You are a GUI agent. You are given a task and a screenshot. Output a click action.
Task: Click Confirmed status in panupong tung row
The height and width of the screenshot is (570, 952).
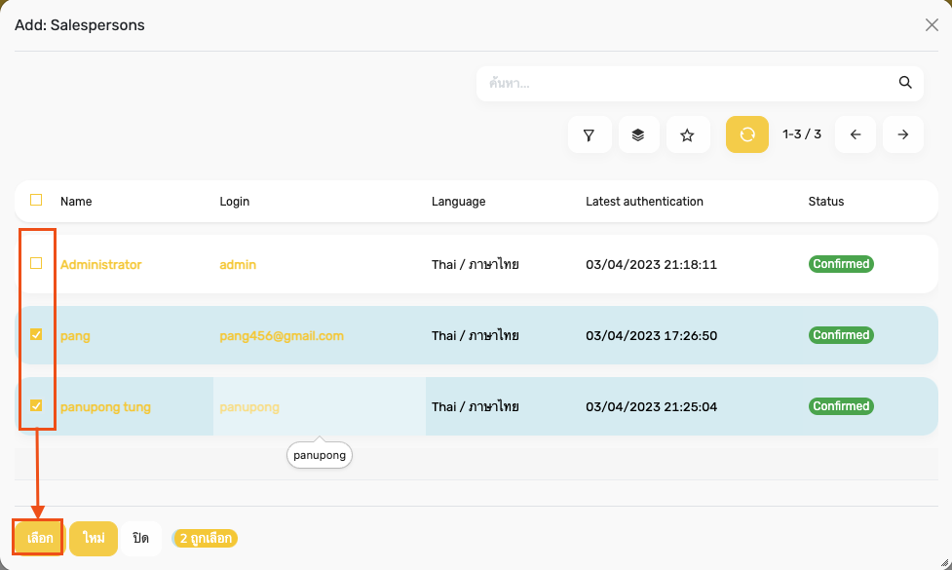pos(841,406)
